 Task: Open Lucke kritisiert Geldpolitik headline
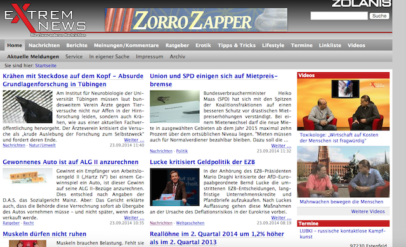pos(202,162)
